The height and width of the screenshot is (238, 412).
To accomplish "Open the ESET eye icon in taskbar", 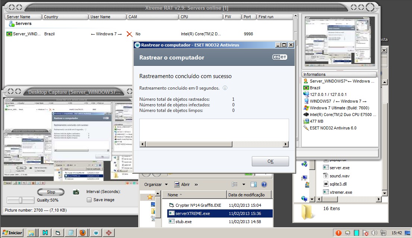I will click(x=96, y=233).
